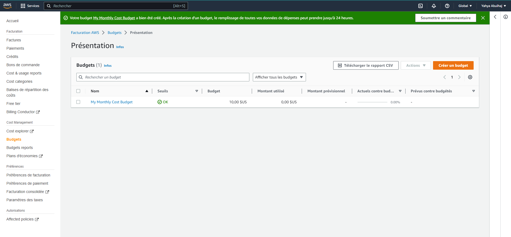
Task: Open the info panel icon at far right
Action: 506,17
